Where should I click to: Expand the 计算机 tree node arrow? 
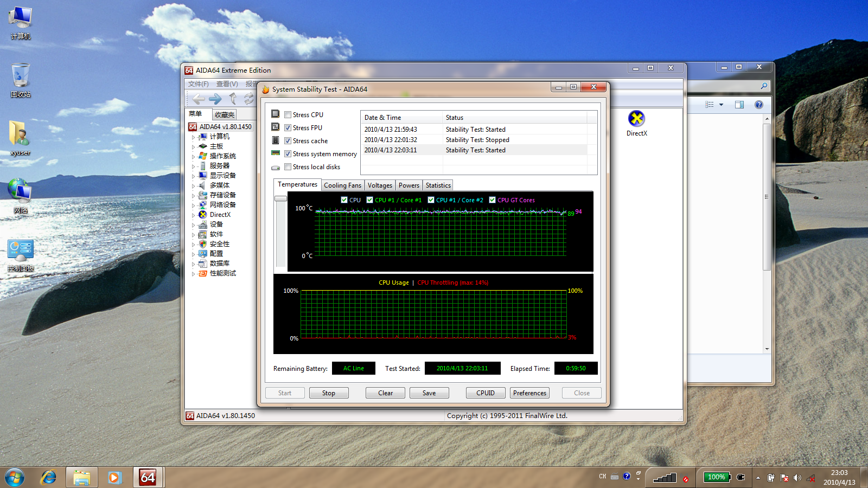193,137
